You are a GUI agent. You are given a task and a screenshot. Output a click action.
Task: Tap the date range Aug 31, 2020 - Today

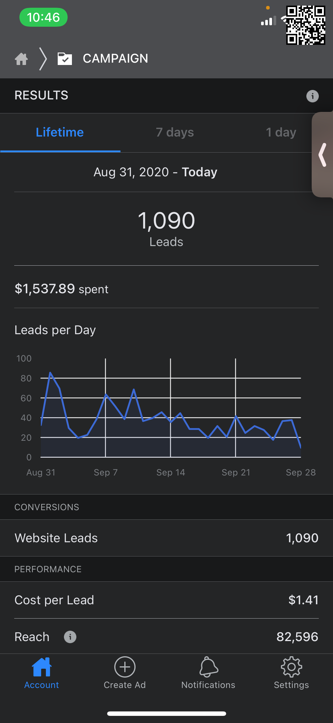pos(155,172)
